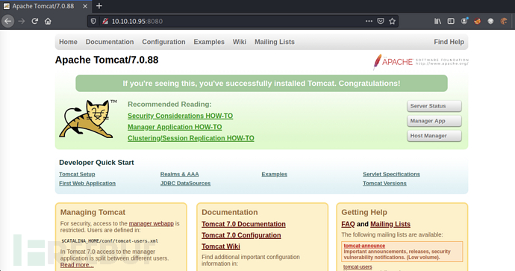Click the Server Status button
The width and height of the screenshot is (515, 271).
coord(434,106)
